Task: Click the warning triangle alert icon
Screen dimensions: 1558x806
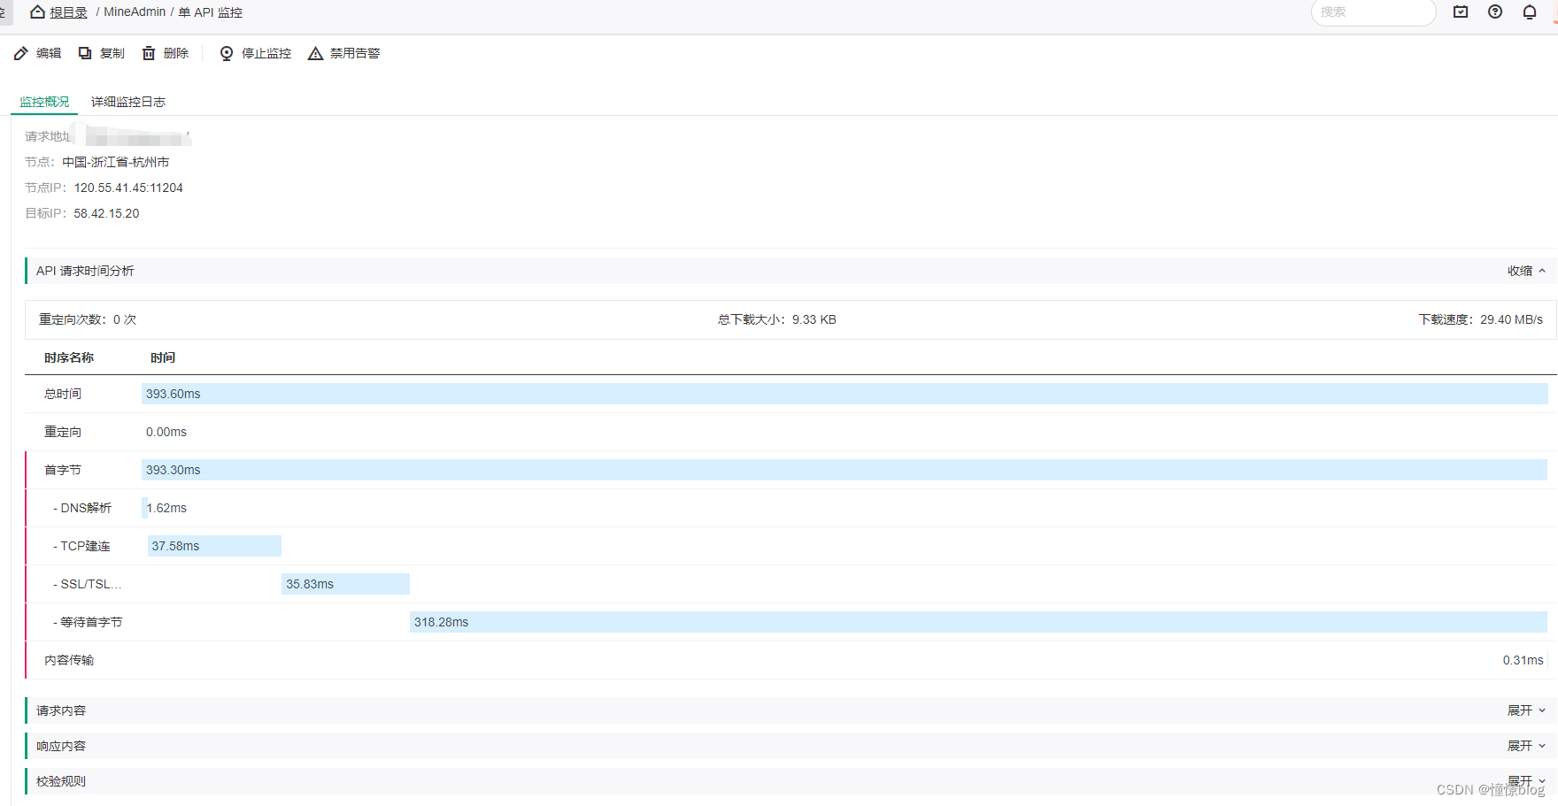Action: 315,53
